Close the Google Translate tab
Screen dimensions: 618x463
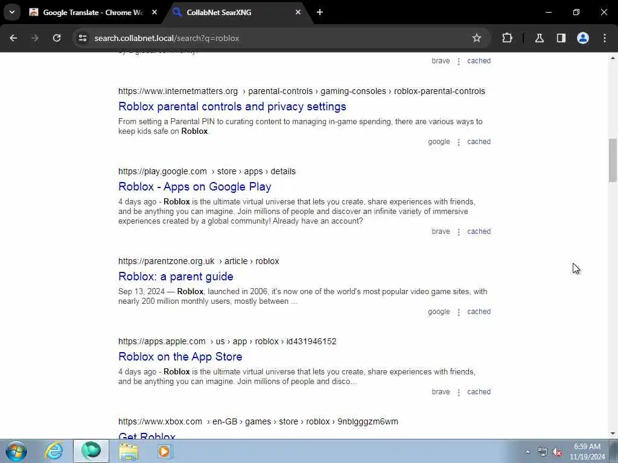click(x=154, y=12)
